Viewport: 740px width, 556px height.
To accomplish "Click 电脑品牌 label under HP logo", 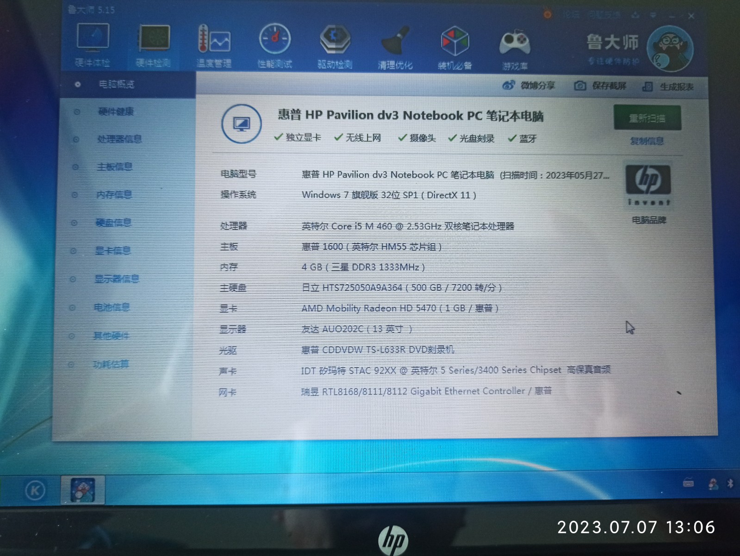I will 649,220.
